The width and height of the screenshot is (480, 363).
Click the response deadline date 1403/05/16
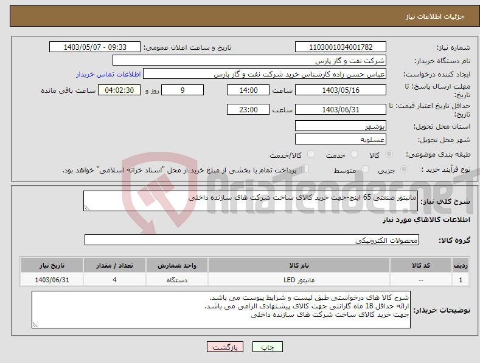[x=341, y=90]
